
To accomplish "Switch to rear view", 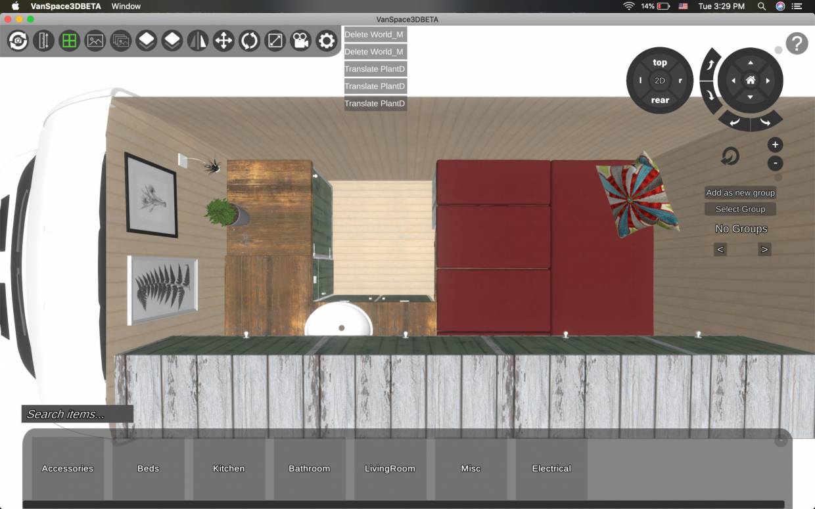I will 659,100.
